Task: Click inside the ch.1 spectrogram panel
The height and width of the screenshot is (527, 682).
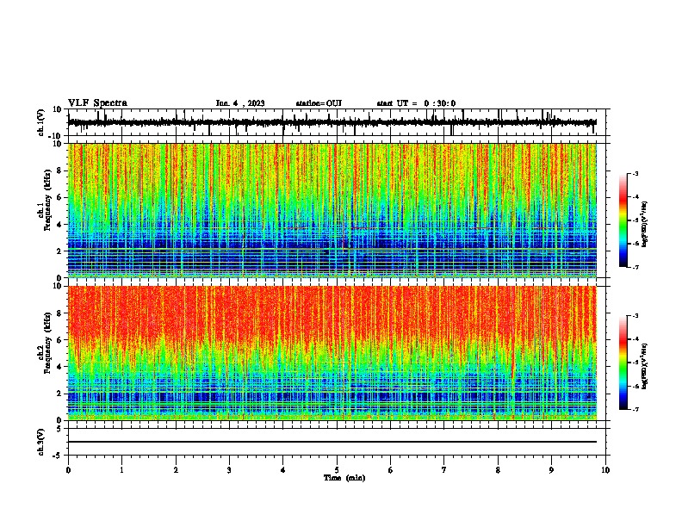Action: (x=332, y=210)
